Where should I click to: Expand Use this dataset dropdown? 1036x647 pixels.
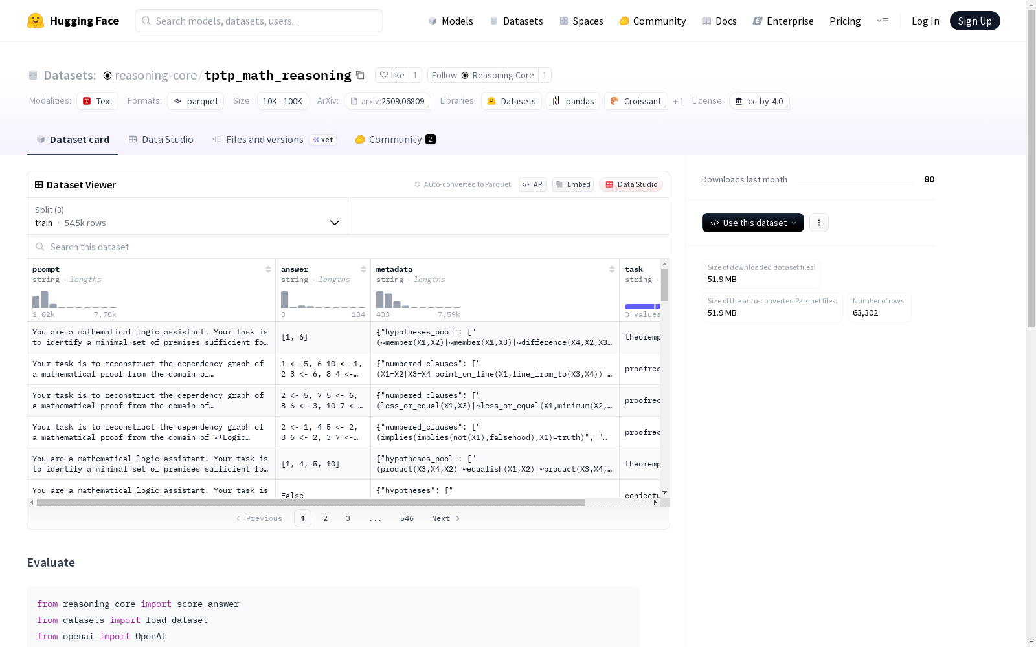click(x=753, y=223)
